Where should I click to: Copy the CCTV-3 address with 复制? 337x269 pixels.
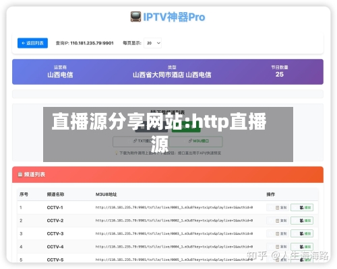point(278,233)
